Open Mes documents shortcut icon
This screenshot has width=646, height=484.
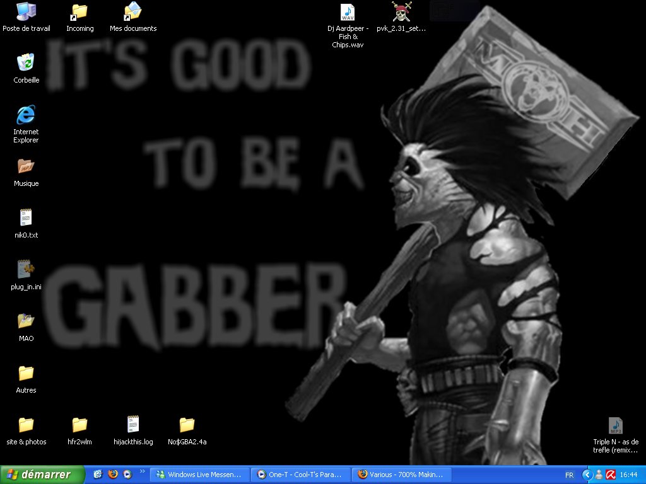[x=133, y=17]
